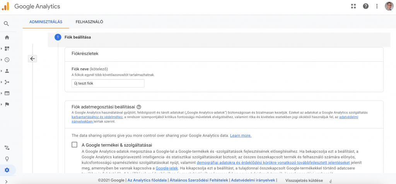Expand the Conversions section arrow
This screenshot has height=184, width=396.
[x=2, y=105]
